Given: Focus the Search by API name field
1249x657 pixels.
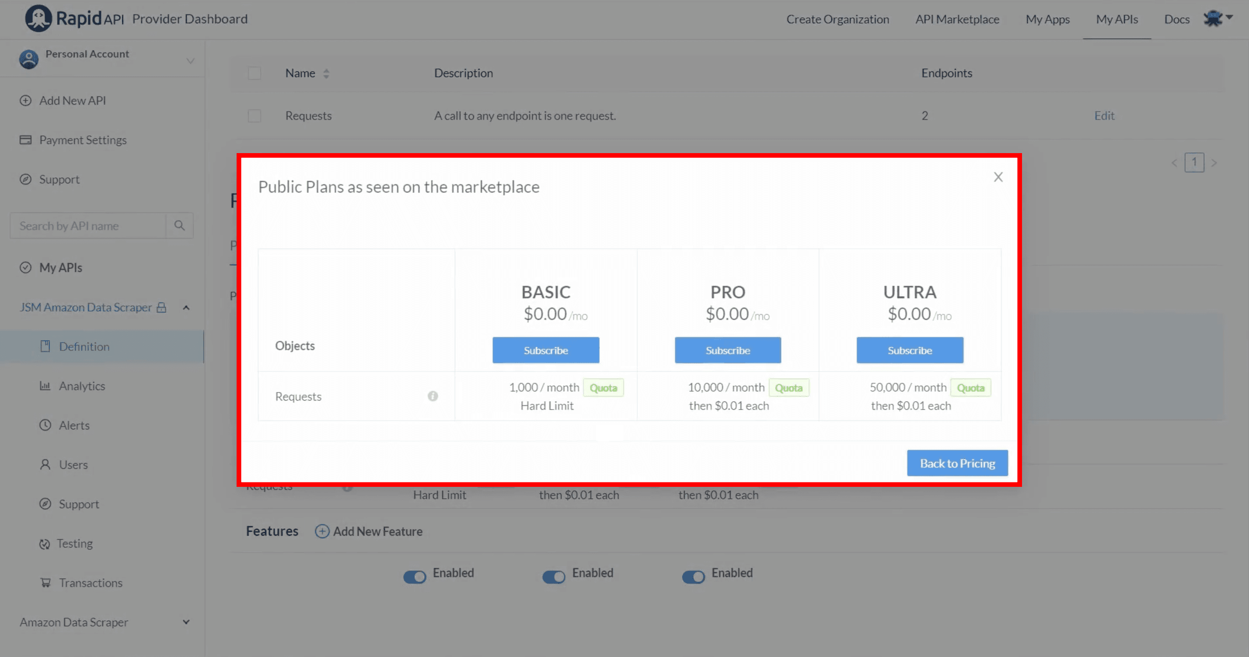Looking at the screenshot, I should 88,225.
